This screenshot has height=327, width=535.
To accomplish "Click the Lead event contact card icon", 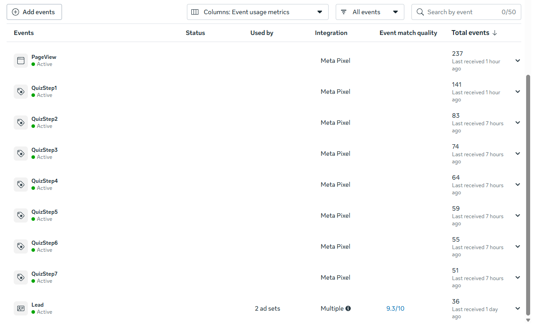I will coord(21,308).
